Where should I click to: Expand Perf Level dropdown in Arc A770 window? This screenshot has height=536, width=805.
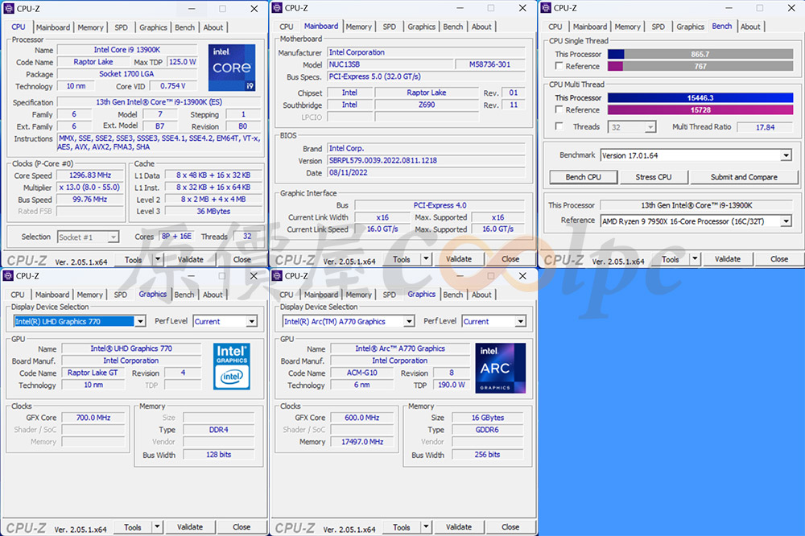point(521,321)
